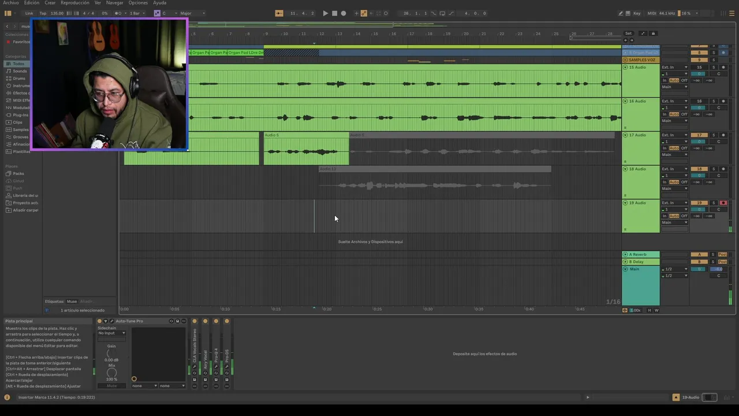Toggle the follow playback button
Screen dimensions: 739x416
[279, 13]
